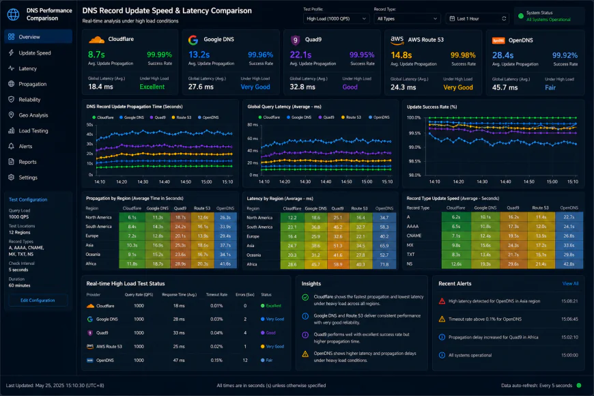Click the AWS logo in the Route 53 card

(x=397, y=40)
